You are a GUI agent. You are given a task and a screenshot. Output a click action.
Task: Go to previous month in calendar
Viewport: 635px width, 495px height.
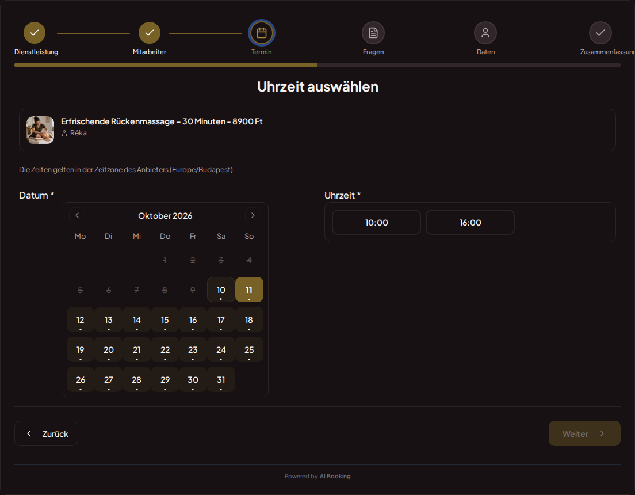click(x=77, y=215)
